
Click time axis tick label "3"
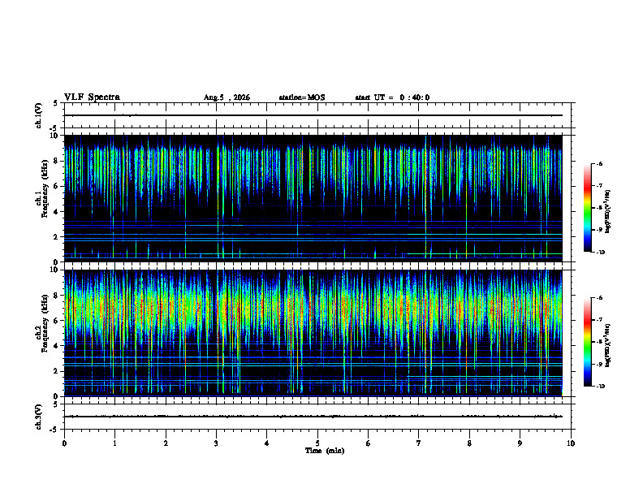pyautogui.click(x=216, y=443)
